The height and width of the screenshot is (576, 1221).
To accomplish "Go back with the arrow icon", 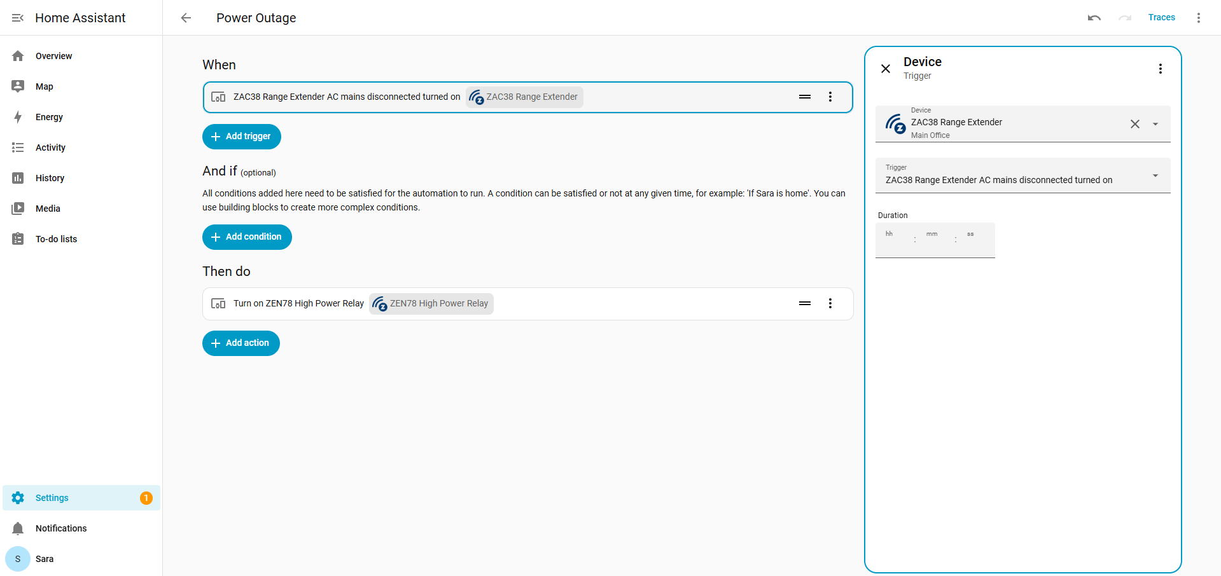I will (x=186, y=18).
